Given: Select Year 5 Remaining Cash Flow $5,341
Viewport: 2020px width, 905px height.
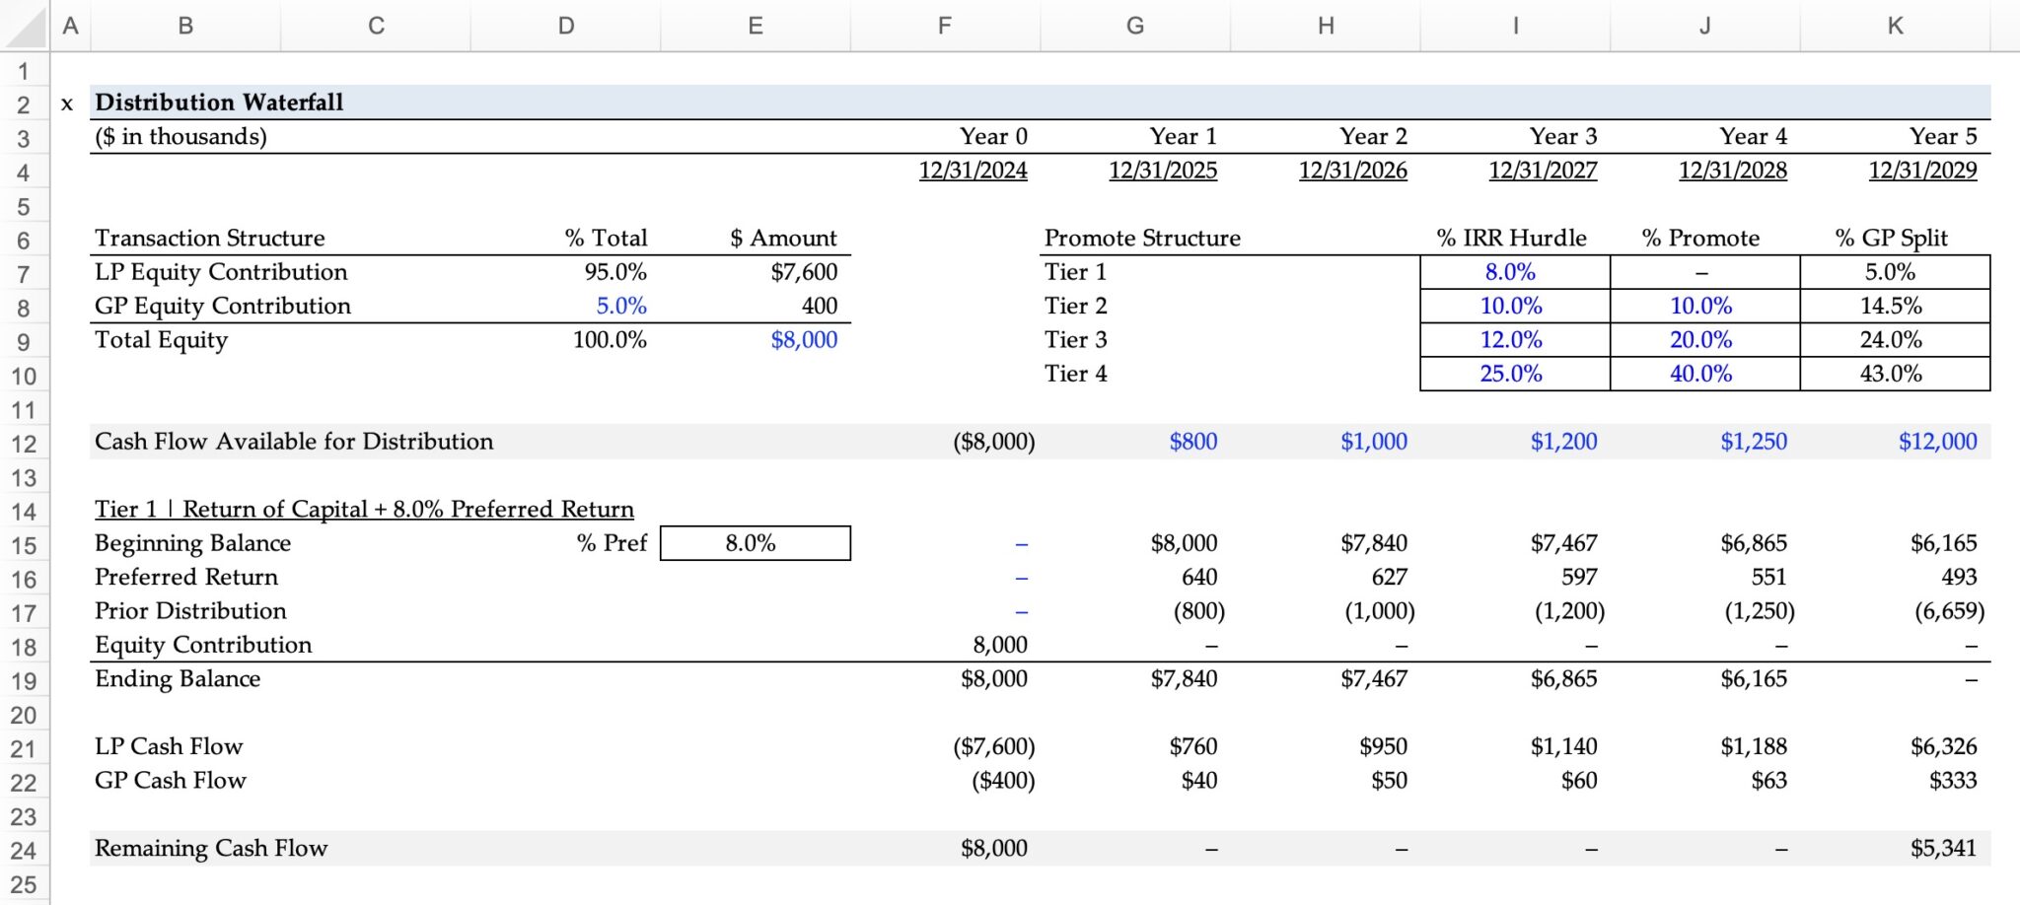Looking at the screenshot, I should pos(1942,849).
